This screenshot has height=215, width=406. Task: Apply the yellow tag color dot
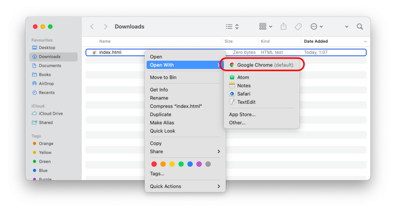[x=172, y=164]
